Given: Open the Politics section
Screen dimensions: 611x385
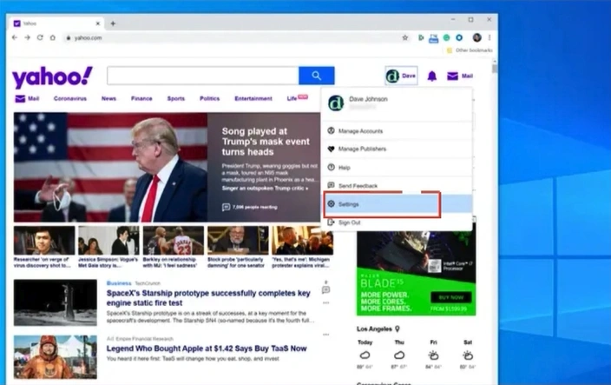Looking at the screenshot, I should (x=210, y=99).
